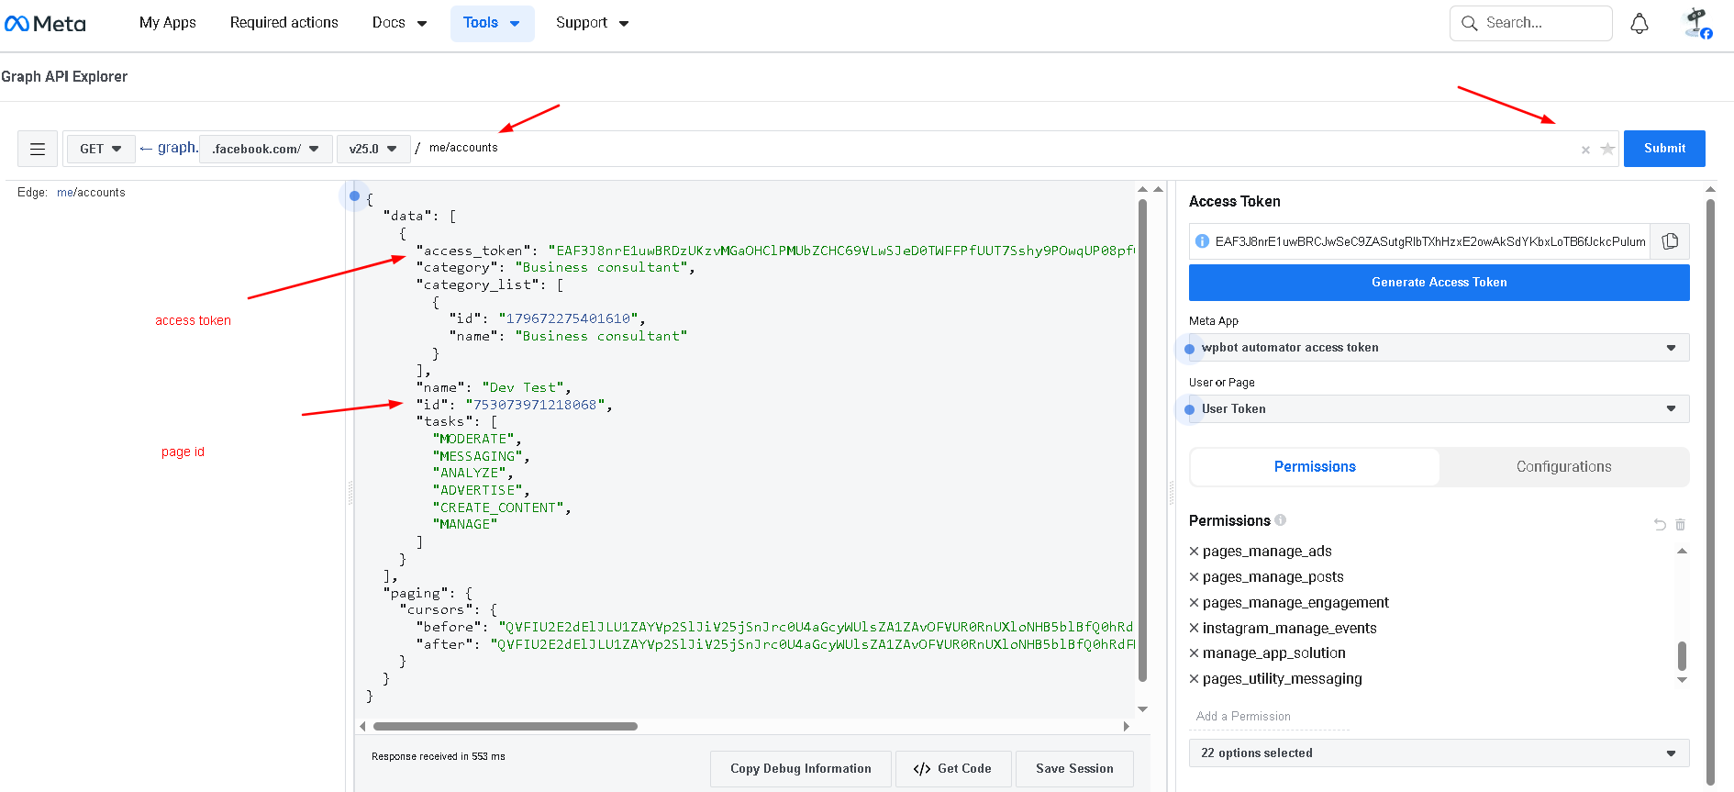Clear the query path with X icon
Screen dimensions: 1734x792
(1585, 150)
